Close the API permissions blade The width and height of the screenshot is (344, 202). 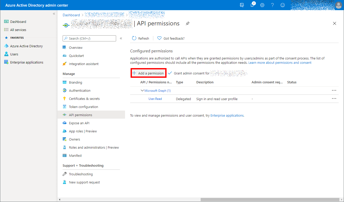(335, 23)
